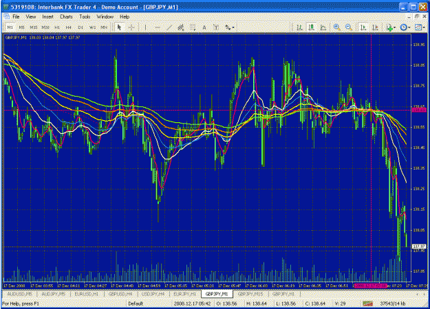Zoom in on the chart

tap(336, 27)
